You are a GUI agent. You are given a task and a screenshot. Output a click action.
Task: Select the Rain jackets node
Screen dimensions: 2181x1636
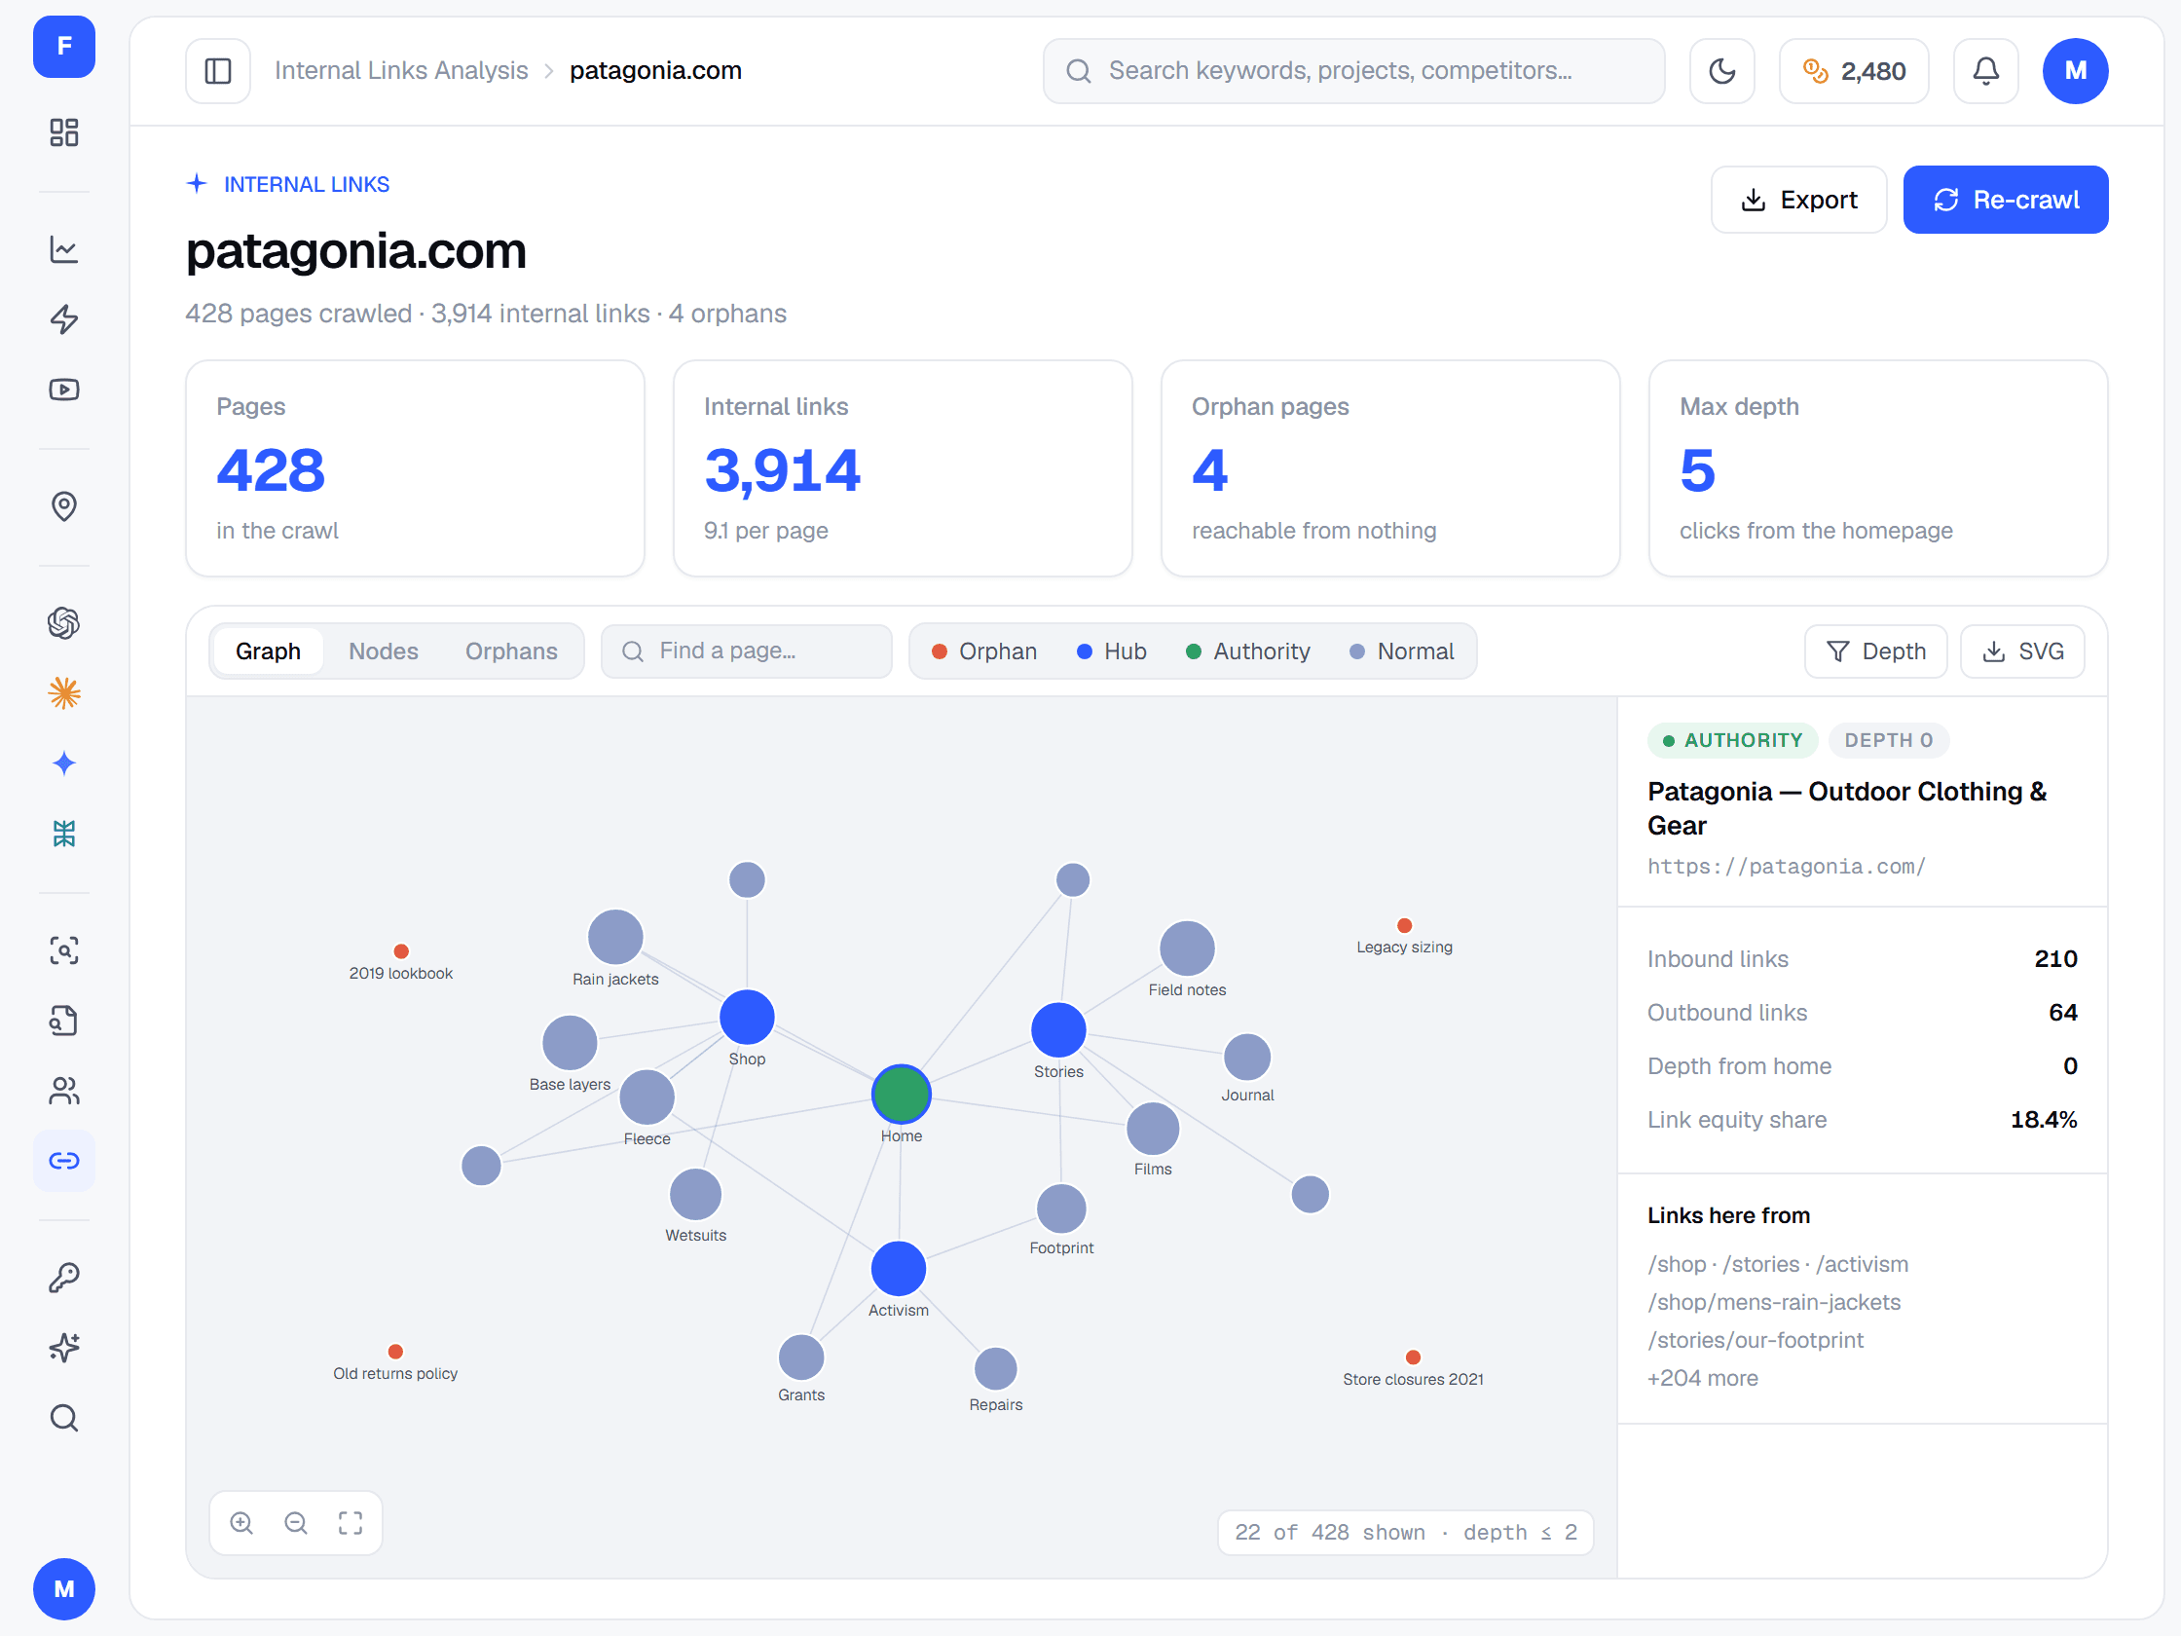coord(615,937)
